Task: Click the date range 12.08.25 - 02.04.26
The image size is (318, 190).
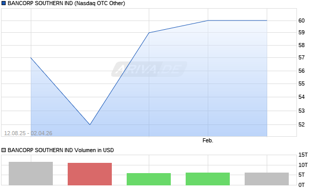Action: click(x=28, y=133)
